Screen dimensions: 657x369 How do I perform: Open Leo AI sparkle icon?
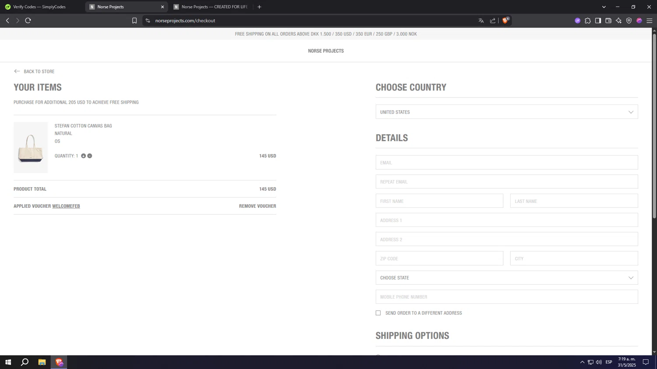[x=618, y=21]
